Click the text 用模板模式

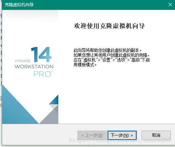85,65
